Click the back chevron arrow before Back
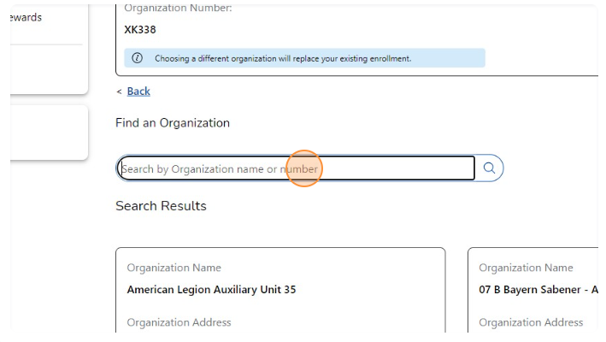The image size is (606, 342). pos(119,91)
